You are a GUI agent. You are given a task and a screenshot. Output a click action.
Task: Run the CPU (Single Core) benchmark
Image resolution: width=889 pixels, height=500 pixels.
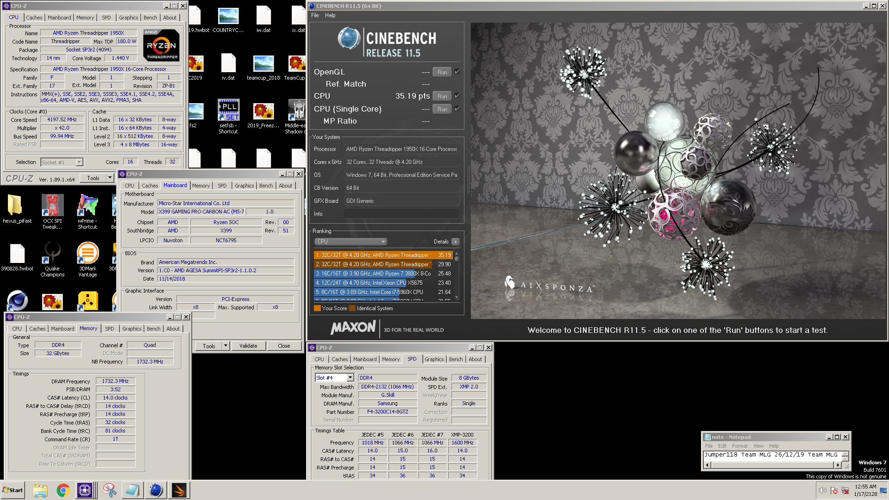coord(442,109)
